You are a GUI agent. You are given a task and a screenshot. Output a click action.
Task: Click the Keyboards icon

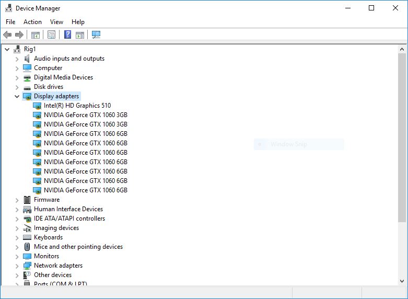pyautogui.click(x=27, y=237)
